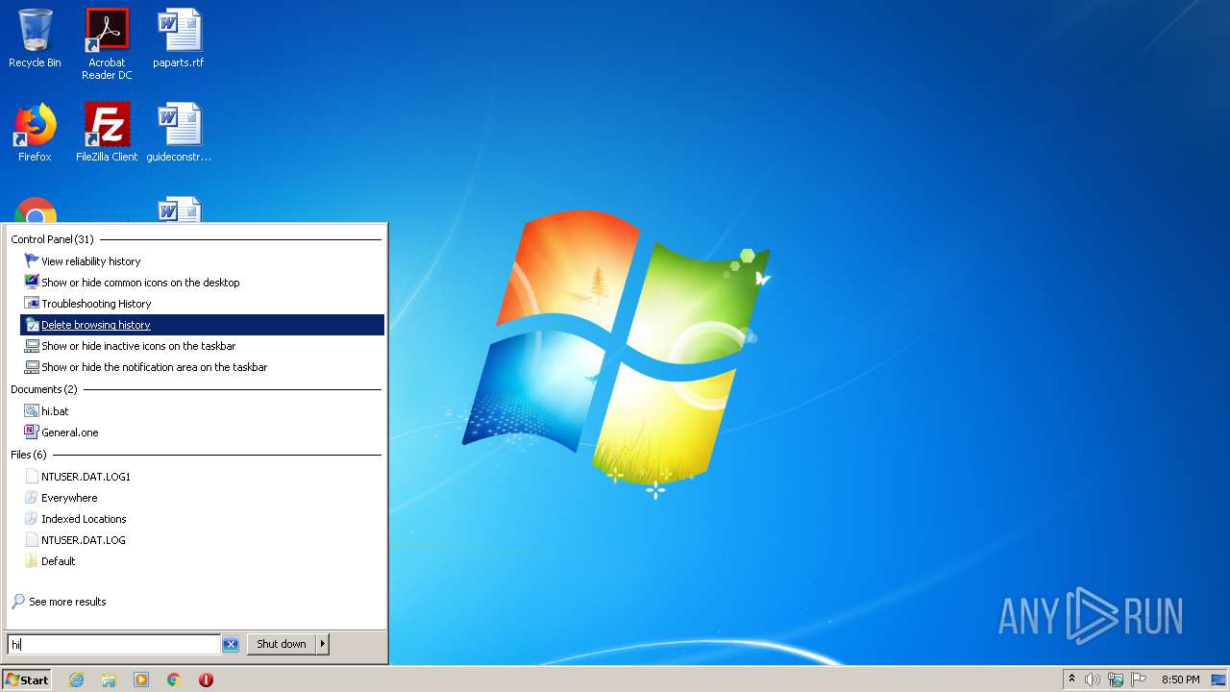
Task: Launch Windows Media Player from taskbar
Action: point(141,680)
